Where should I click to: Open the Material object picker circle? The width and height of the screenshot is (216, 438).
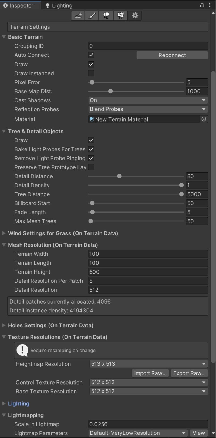pos(204,119)
